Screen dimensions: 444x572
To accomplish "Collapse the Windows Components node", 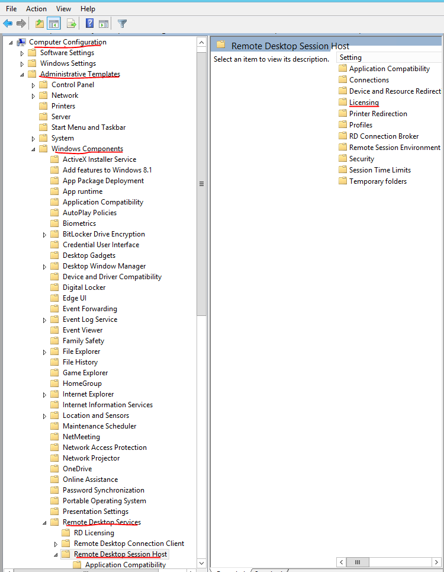I will (33, 149).
